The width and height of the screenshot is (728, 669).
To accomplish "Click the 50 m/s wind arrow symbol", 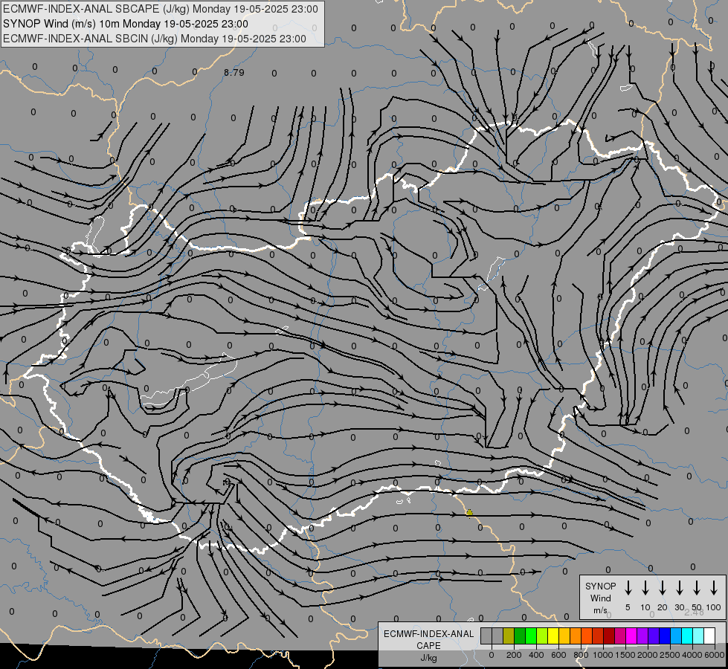I will tap(697, 588).
